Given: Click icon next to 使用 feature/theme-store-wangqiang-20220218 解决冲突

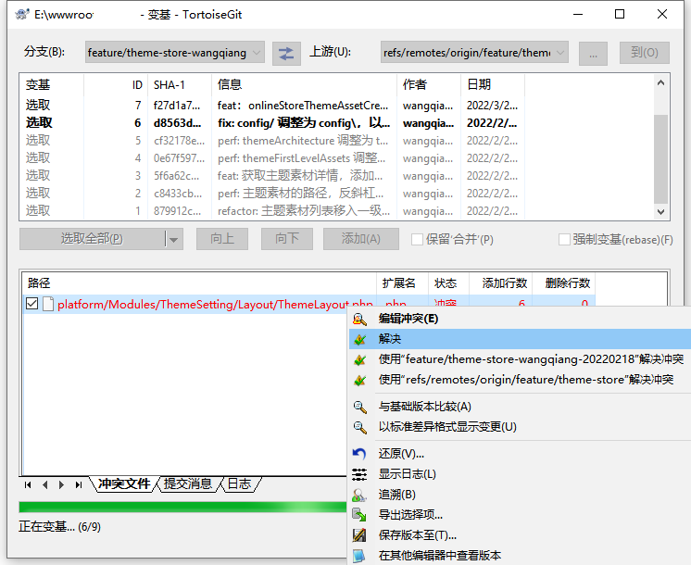Looking at the screenshot, I should [x=359, y=359].
